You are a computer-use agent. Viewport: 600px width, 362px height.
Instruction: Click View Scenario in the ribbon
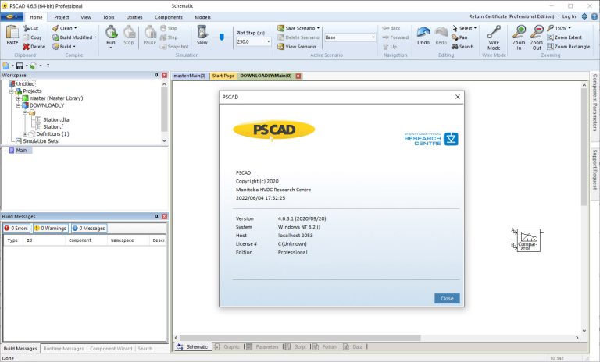point(297,47)
